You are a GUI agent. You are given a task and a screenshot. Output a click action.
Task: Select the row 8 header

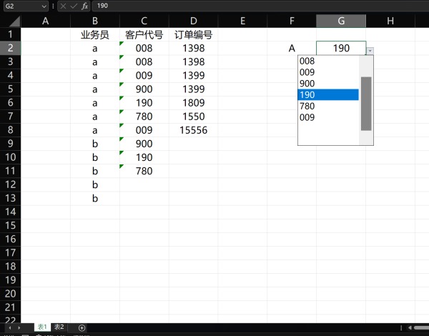10,130
